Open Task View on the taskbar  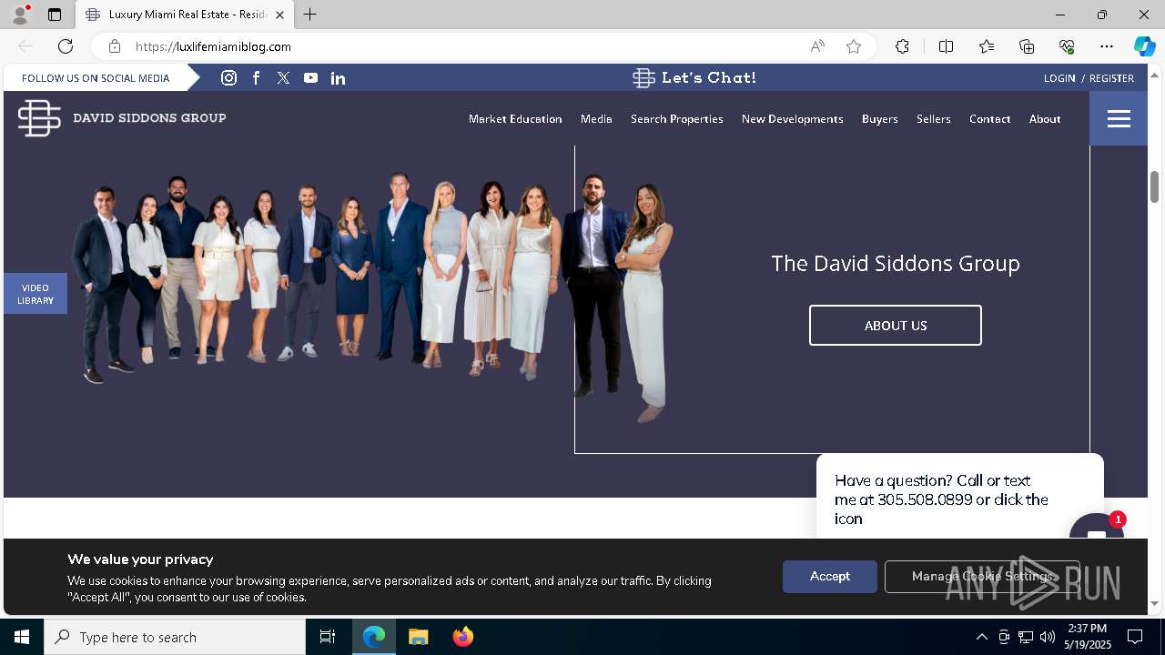pos(328,637)
